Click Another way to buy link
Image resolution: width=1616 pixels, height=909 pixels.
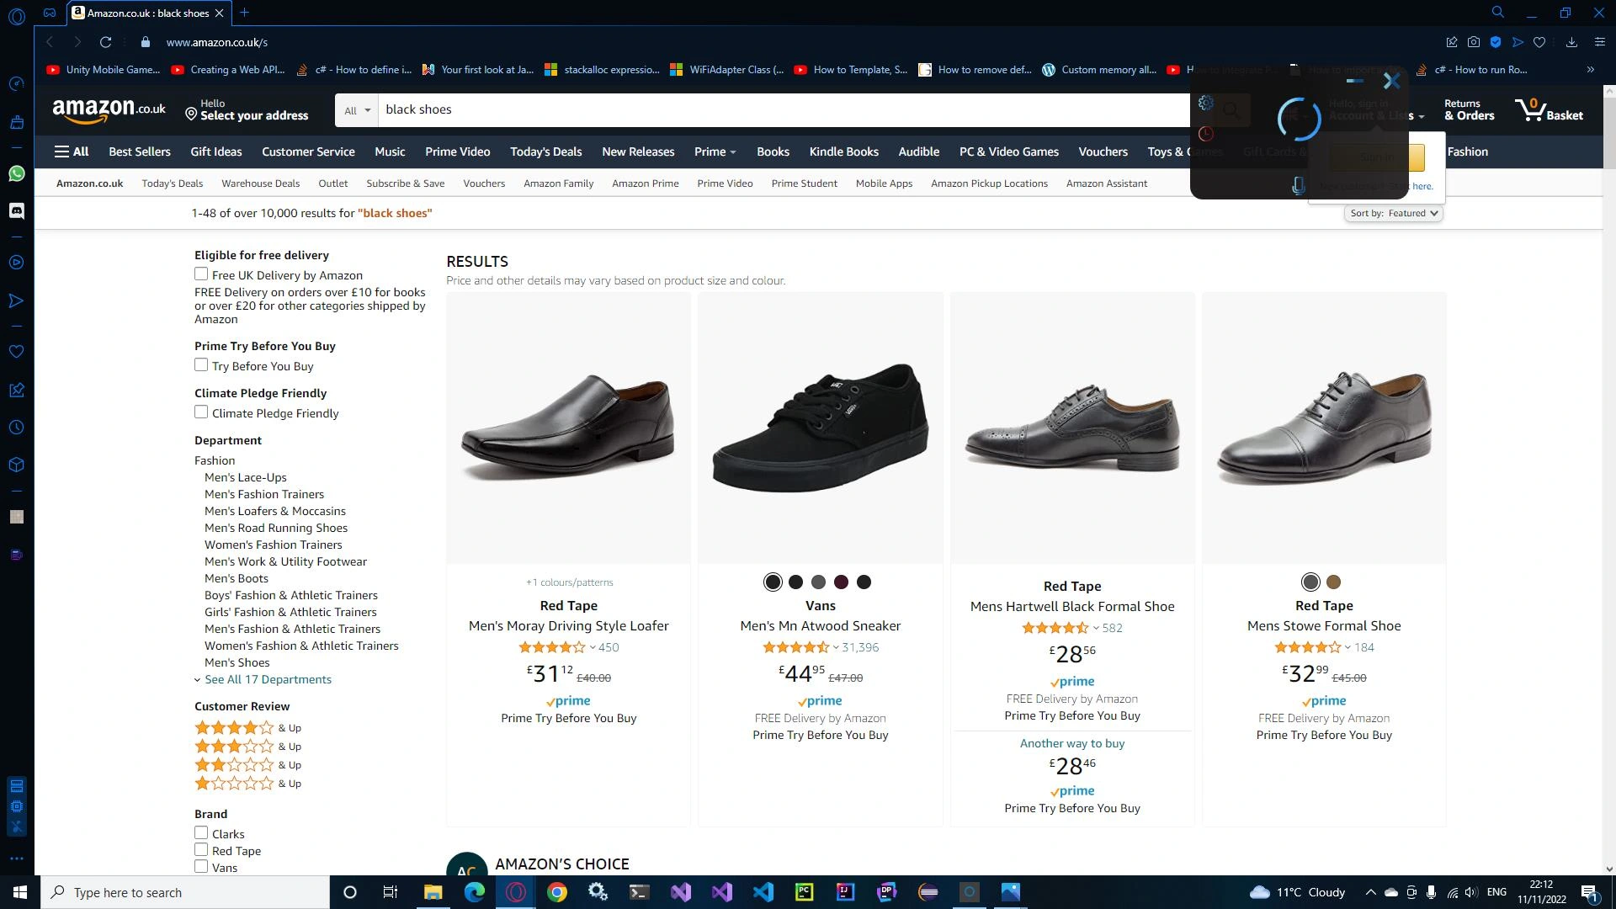click(1071, 744)
